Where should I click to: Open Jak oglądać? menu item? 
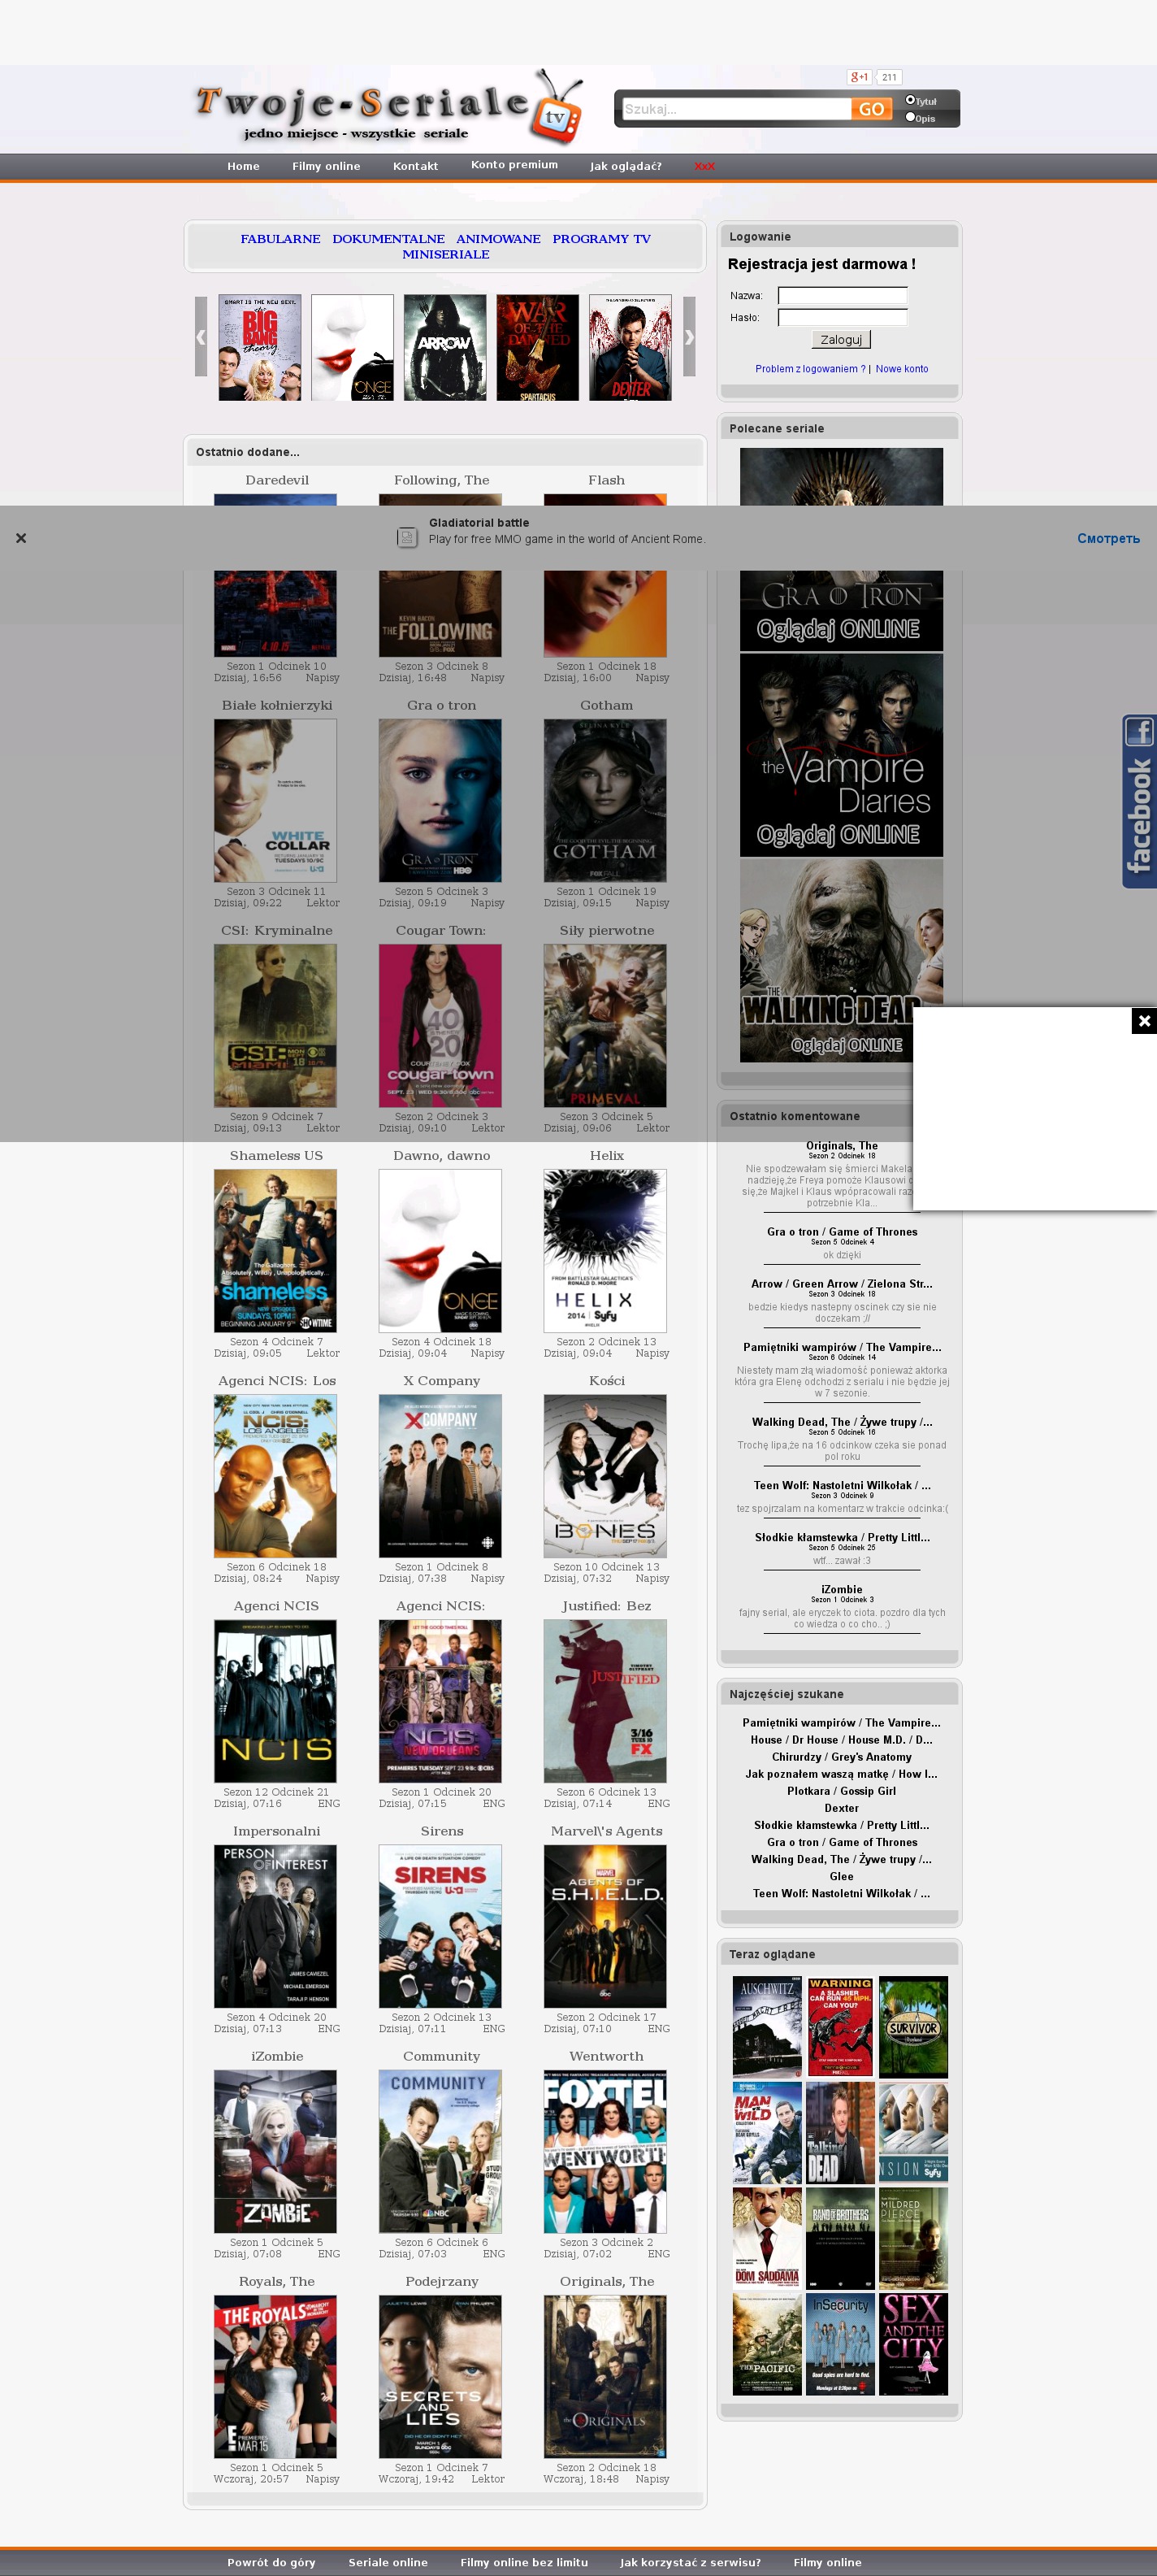pyautogui.click(x=626, y=166)
